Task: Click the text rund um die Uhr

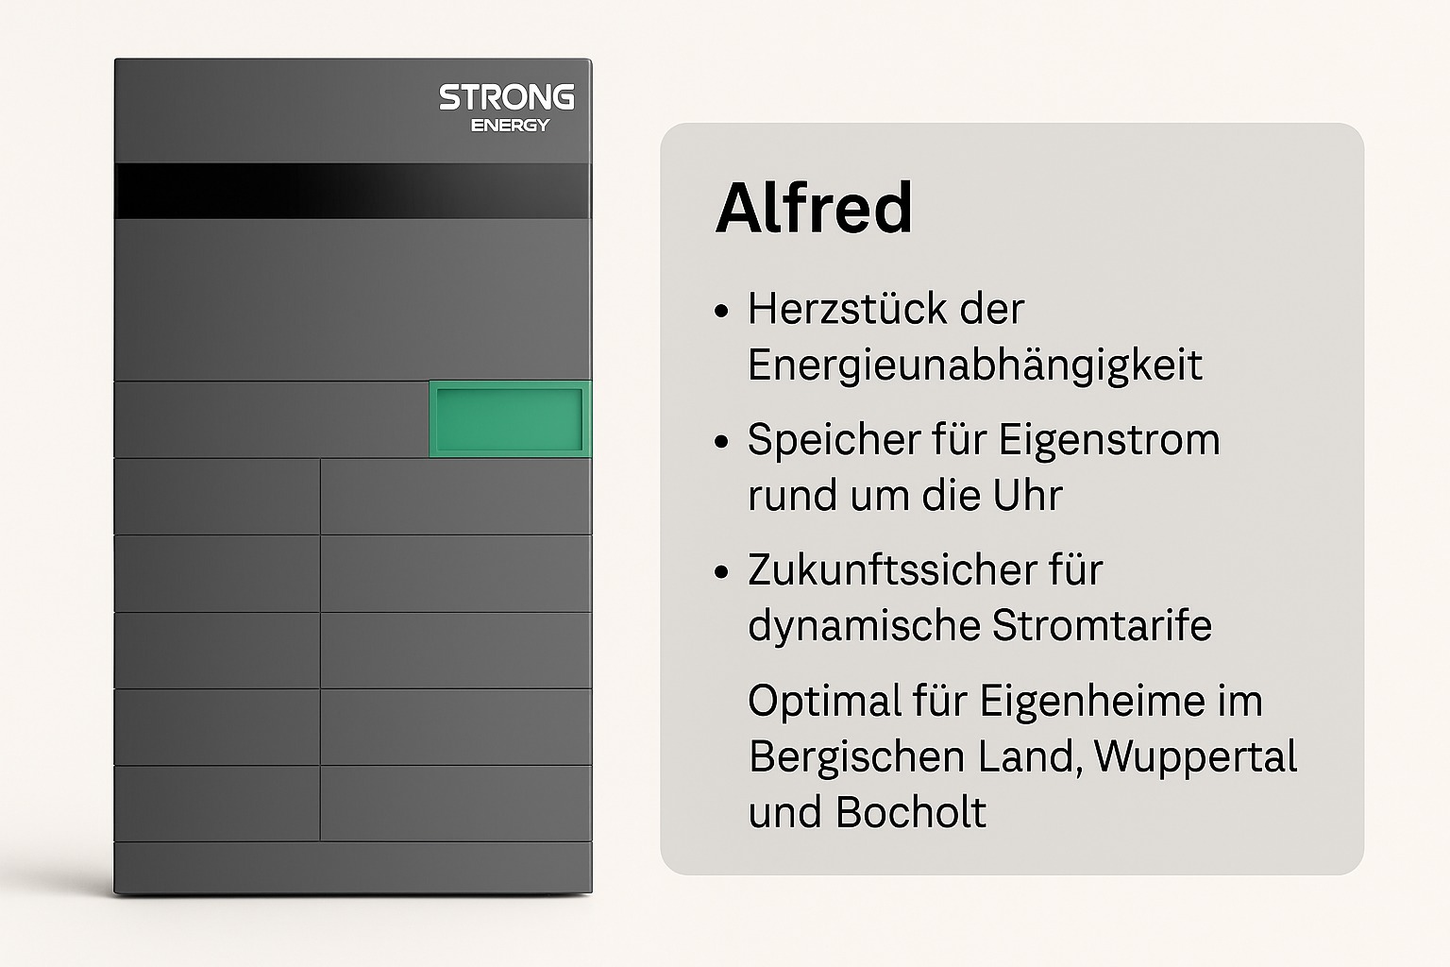Action: (x=905, y=496)
